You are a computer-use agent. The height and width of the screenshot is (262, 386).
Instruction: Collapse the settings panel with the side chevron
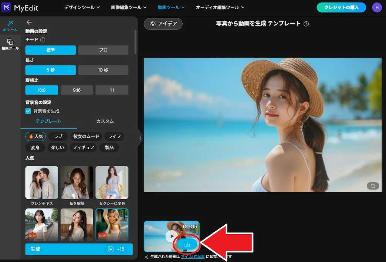tap(140, 138)
